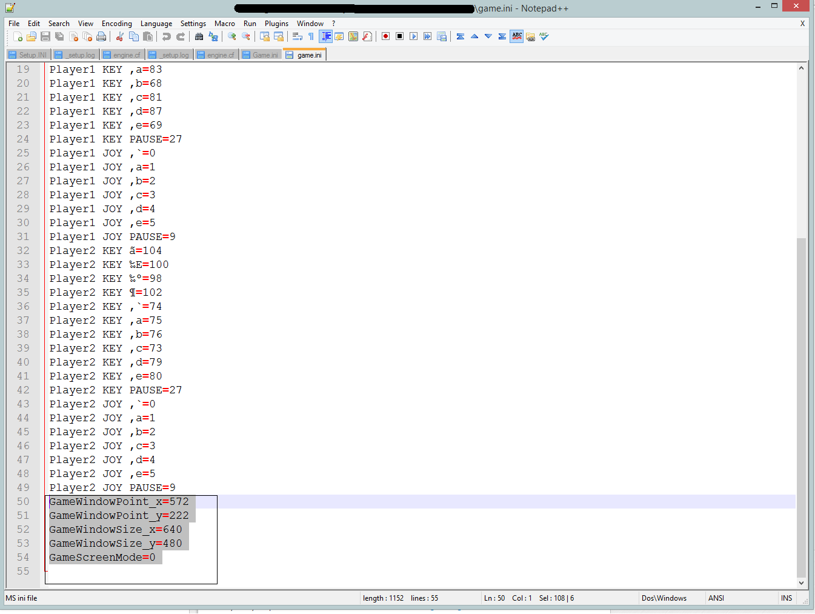Click the Zoom Out toolbar icon
Screen dimensions: 815x614
[246, 36]
